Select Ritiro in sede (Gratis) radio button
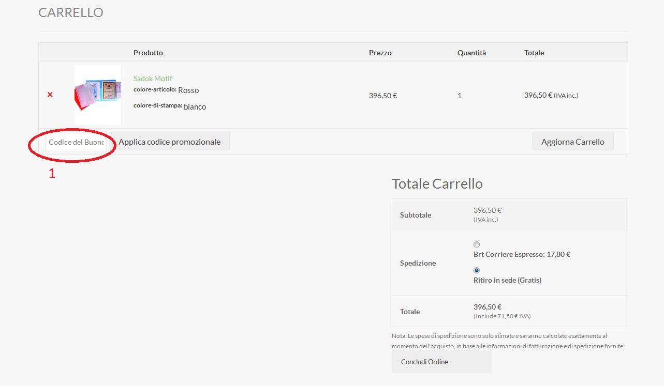The image size is (664, 386). click(x=477, y=270)
